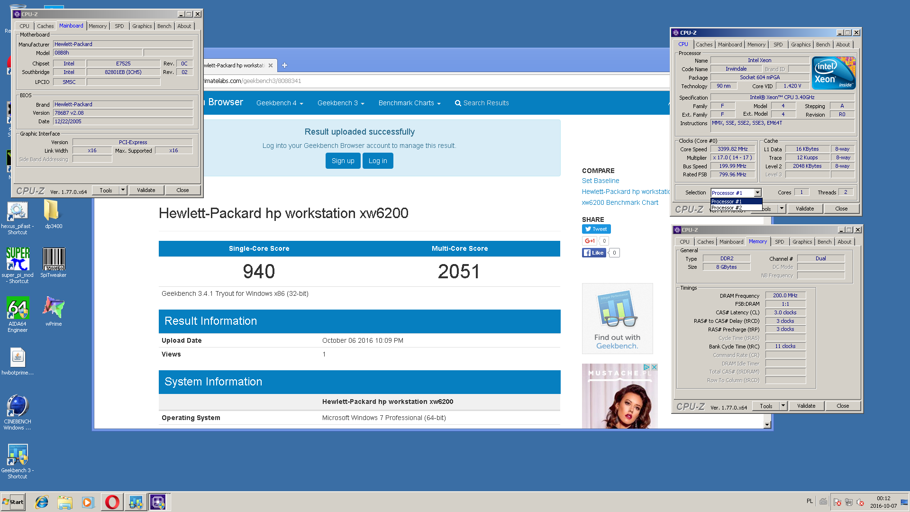
Task: Click the Intel Xeon inside logo
Action: [x=833, y=73]
